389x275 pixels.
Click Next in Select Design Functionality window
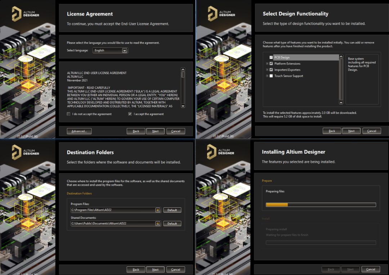[x=351, y=131]
